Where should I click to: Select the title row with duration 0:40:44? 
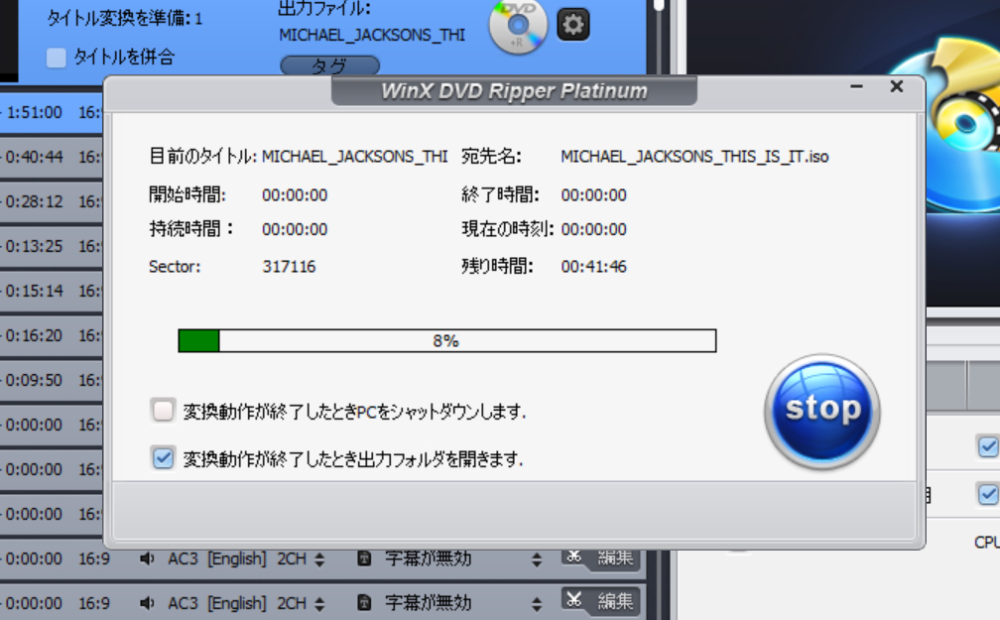tap(52, 157)
